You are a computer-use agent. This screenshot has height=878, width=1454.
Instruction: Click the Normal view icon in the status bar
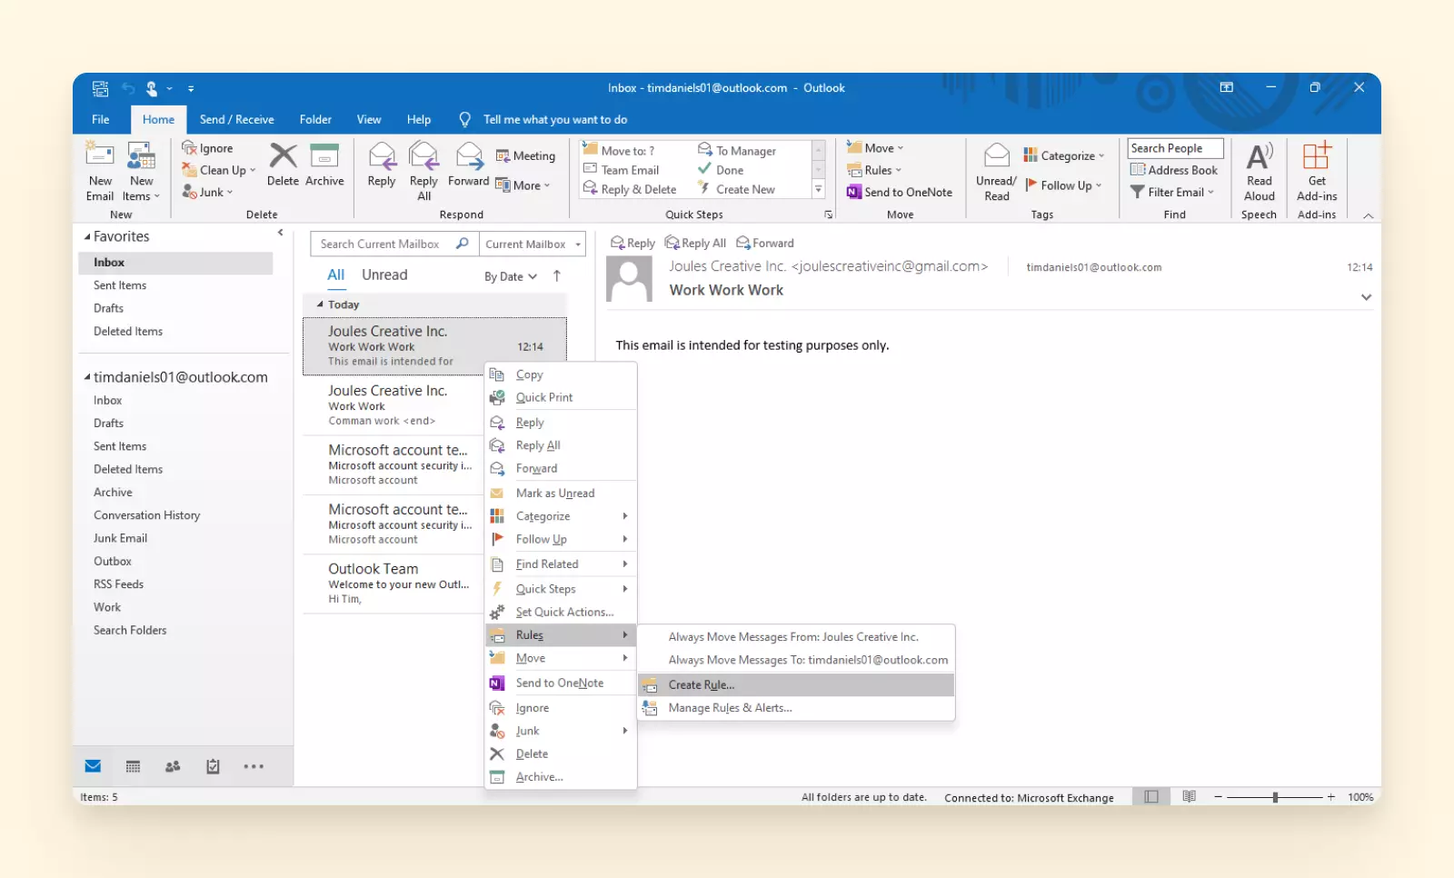1151,797
